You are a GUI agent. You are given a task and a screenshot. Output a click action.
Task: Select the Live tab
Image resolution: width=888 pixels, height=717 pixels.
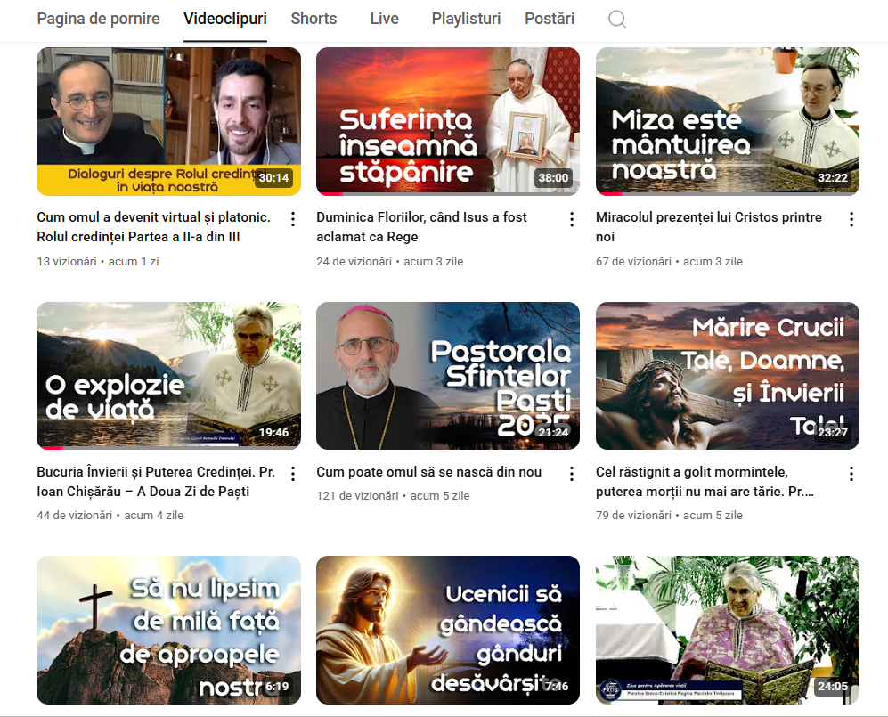[385, 19]
